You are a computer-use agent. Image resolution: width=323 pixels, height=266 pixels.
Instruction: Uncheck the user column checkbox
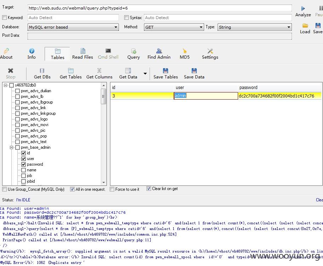[x=23, y=159]
